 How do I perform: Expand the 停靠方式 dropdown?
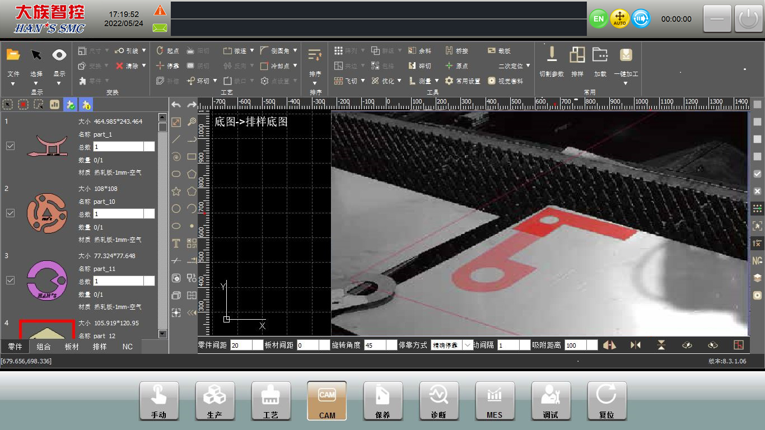tap(468, 345)
